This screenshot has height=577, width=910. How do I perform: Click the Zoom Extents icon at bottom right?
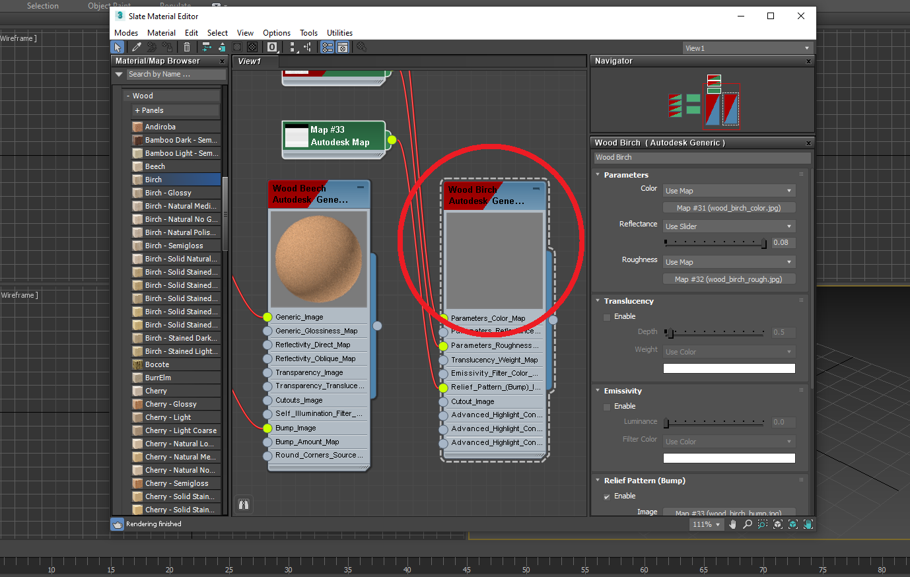[778, 524]
